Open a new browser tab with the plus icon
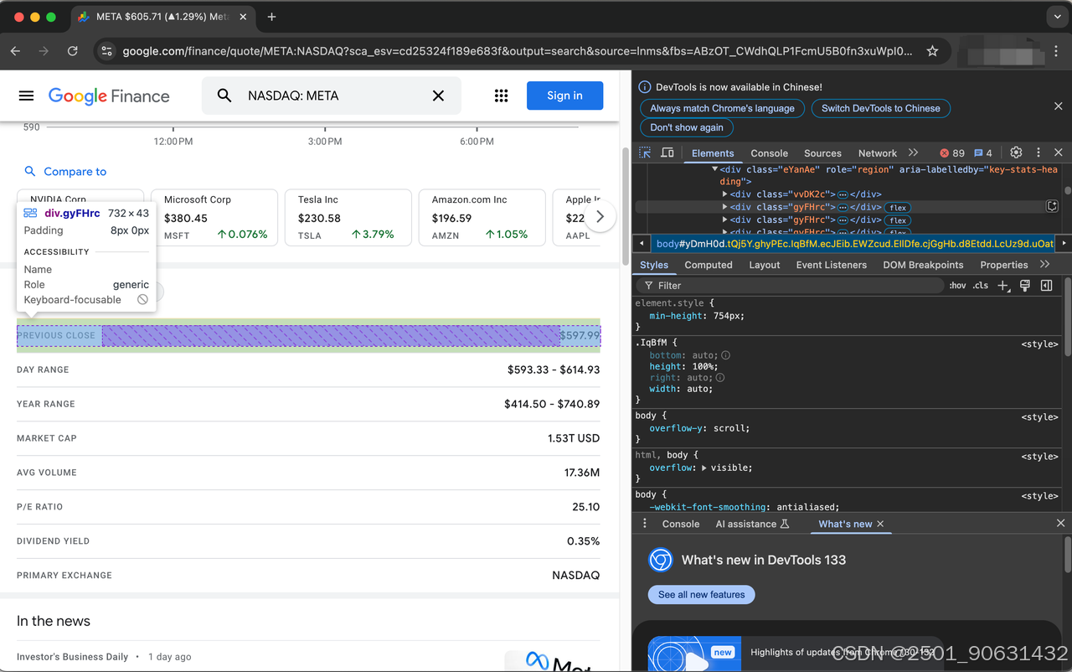The image size is (1072, 672). pos(271,17)
